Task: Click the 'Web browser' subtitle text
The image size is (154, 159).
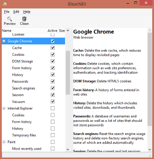Action: point(83,38)
